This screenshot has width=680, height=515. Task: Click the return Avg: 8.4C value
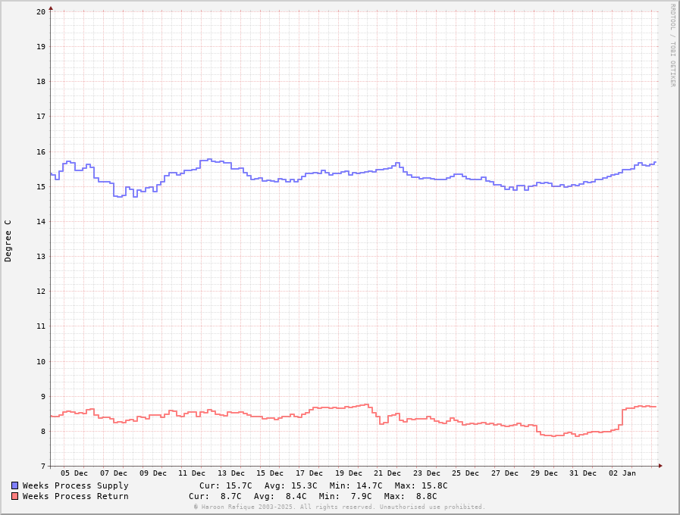click(x=280, y=496)
